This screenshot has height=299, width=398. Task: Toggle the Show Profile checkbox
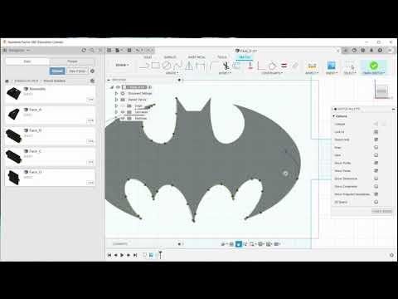pyautogui.click(x=376, y=163)
